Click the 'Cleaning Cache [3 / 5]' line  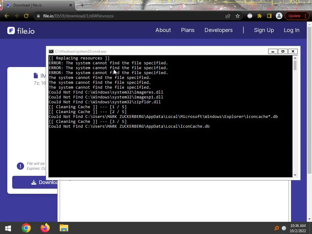tap(87, 121)
